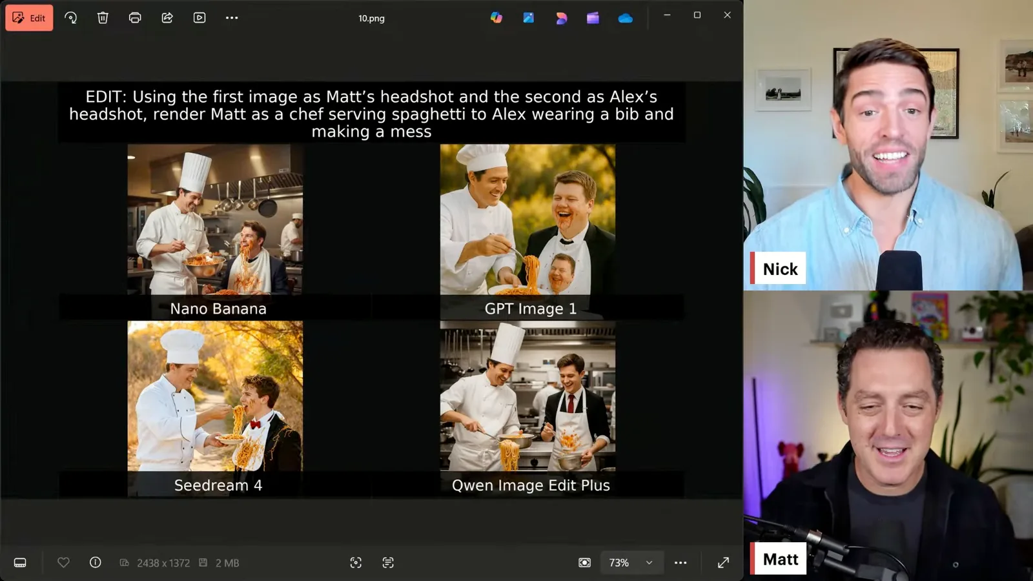Click the Nick name label
This screenshot has width=1033, height=581.
coord(780,269)
